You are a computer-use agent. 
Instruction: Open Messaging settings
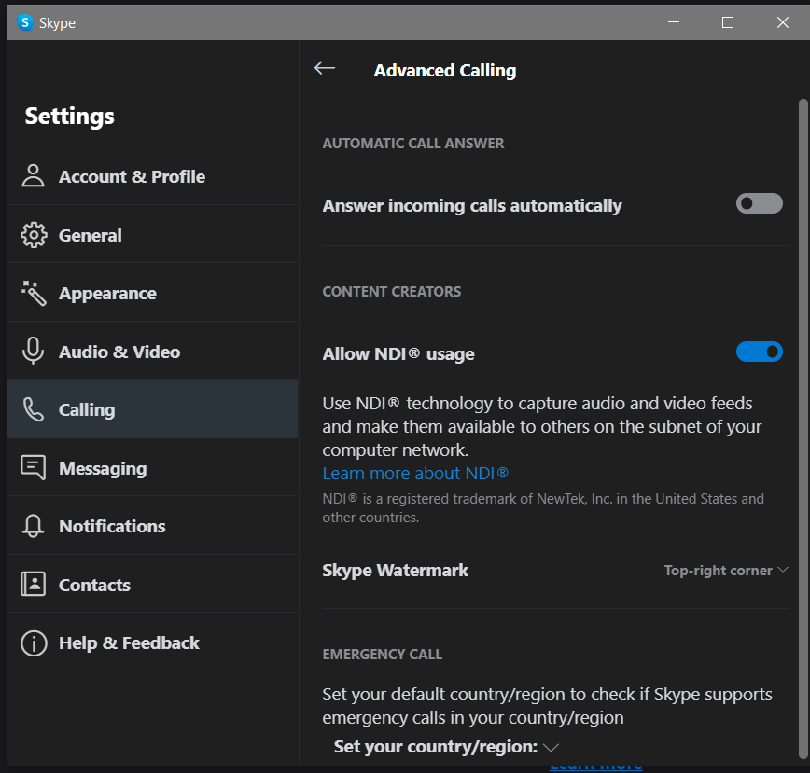(153, 468)
